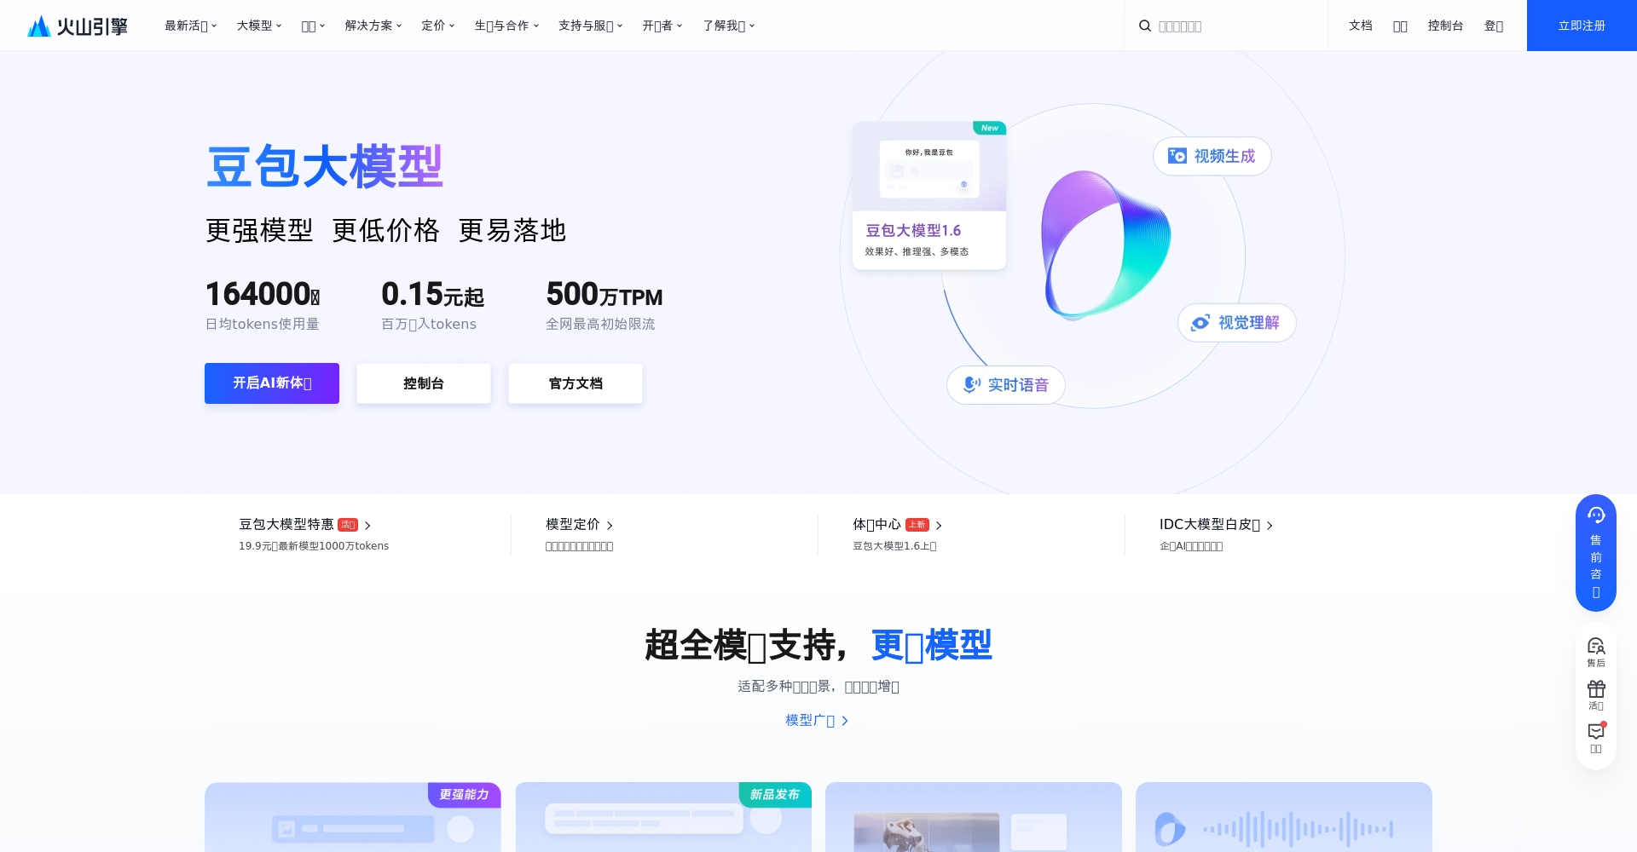1637x852 pixels.
Task: Open the IDC大模型白皮书 link
Action: point(1216,525)
